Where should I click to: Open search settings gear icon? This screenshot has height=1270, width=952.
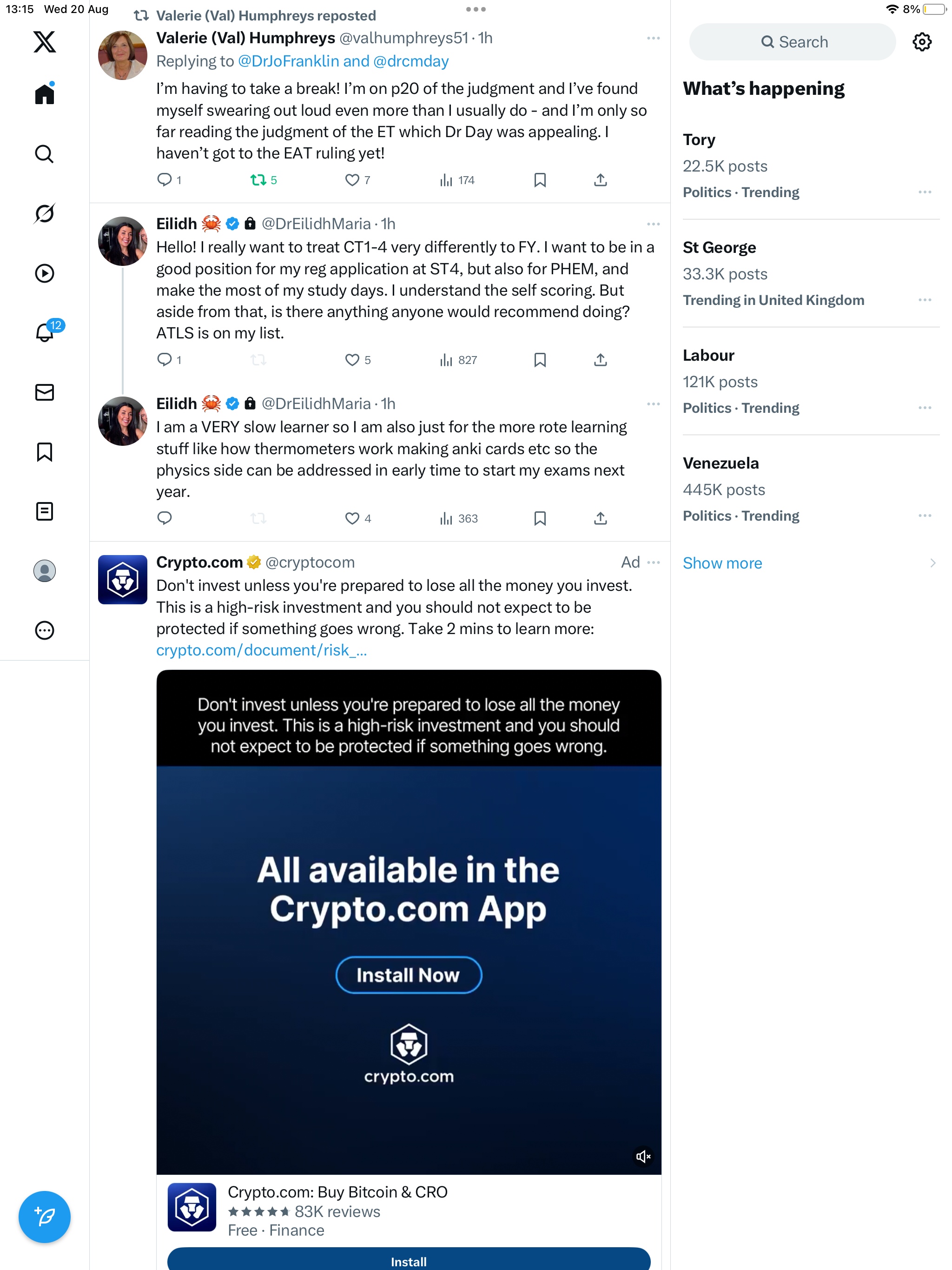tap(922, 42)
